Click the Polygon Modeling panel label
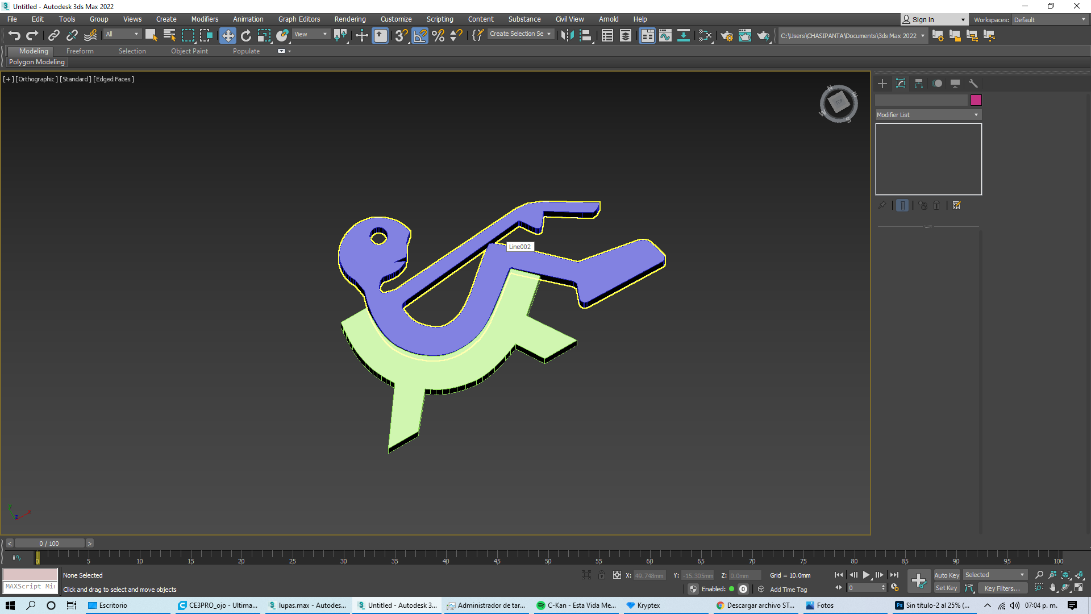Viewport: 1091px width, 614px height. pos(37,62)
